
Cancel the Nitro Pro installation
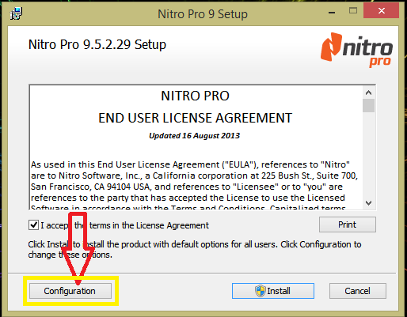pyautogui.click(x=358, y=291)
